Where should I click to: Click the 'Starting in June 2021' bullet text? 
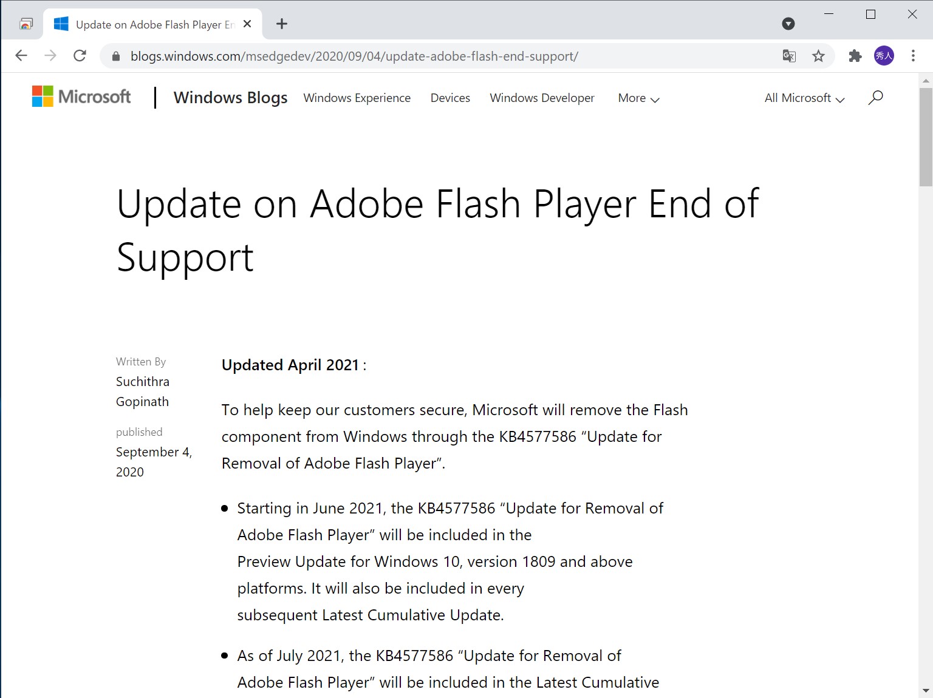(450, 561)
